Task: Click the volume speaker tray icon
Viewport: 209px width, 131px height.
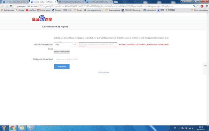Action: click(193, 128)
